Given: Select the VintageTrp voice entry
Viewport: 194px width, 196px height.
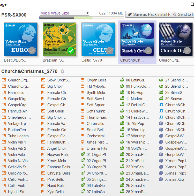Looking at the screenshot, I should (16, 124).
